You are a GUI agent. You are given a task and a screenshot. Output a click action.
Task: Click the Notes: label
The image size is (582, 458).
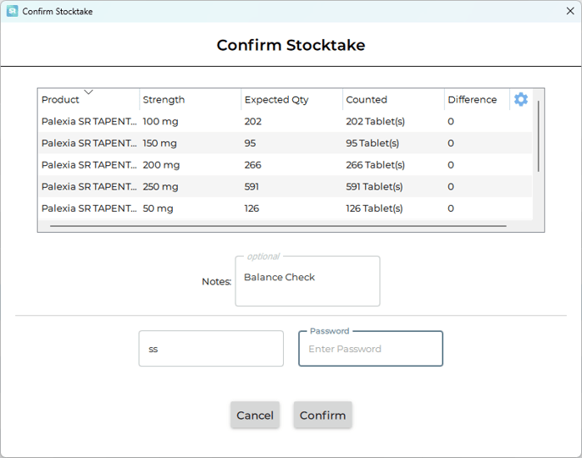coord(216,281)
